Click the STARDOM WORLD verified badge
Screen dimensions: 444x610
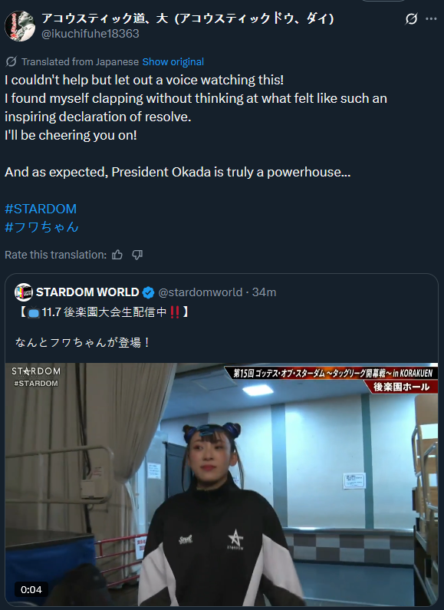coord(148,292)
